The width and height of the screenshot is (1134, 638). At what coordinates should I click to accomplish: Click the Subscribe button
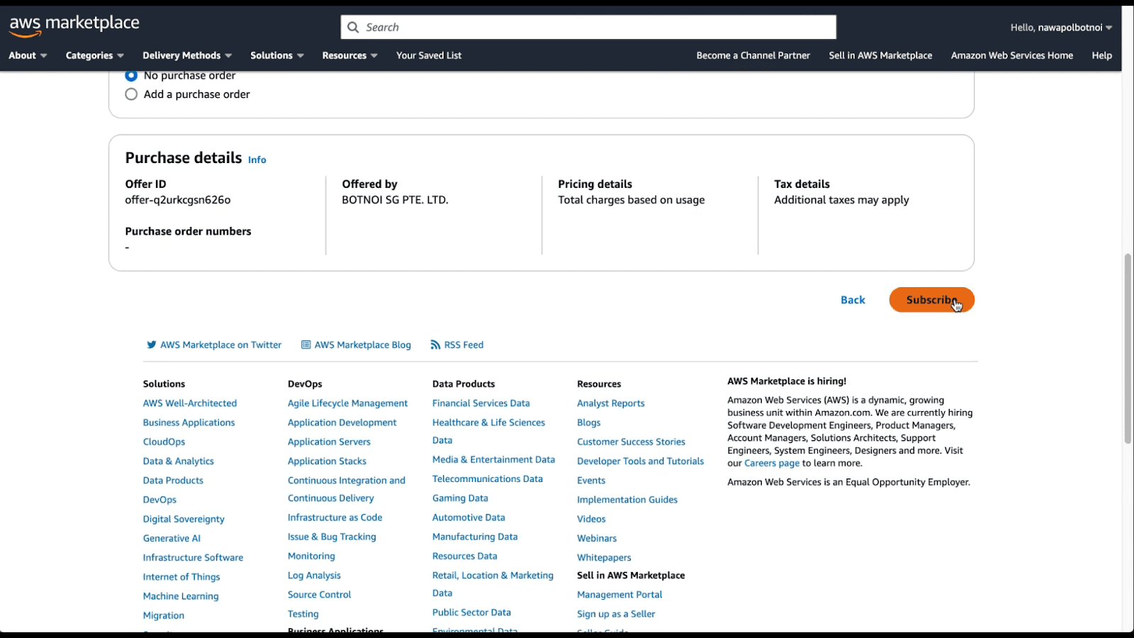pos(931,300)
